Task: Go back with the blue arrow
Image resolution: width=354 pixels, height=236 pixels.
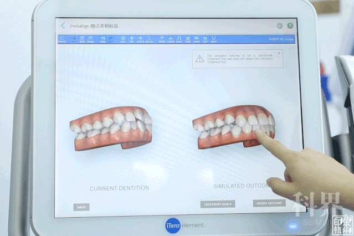Action: [x=63, y=25]
